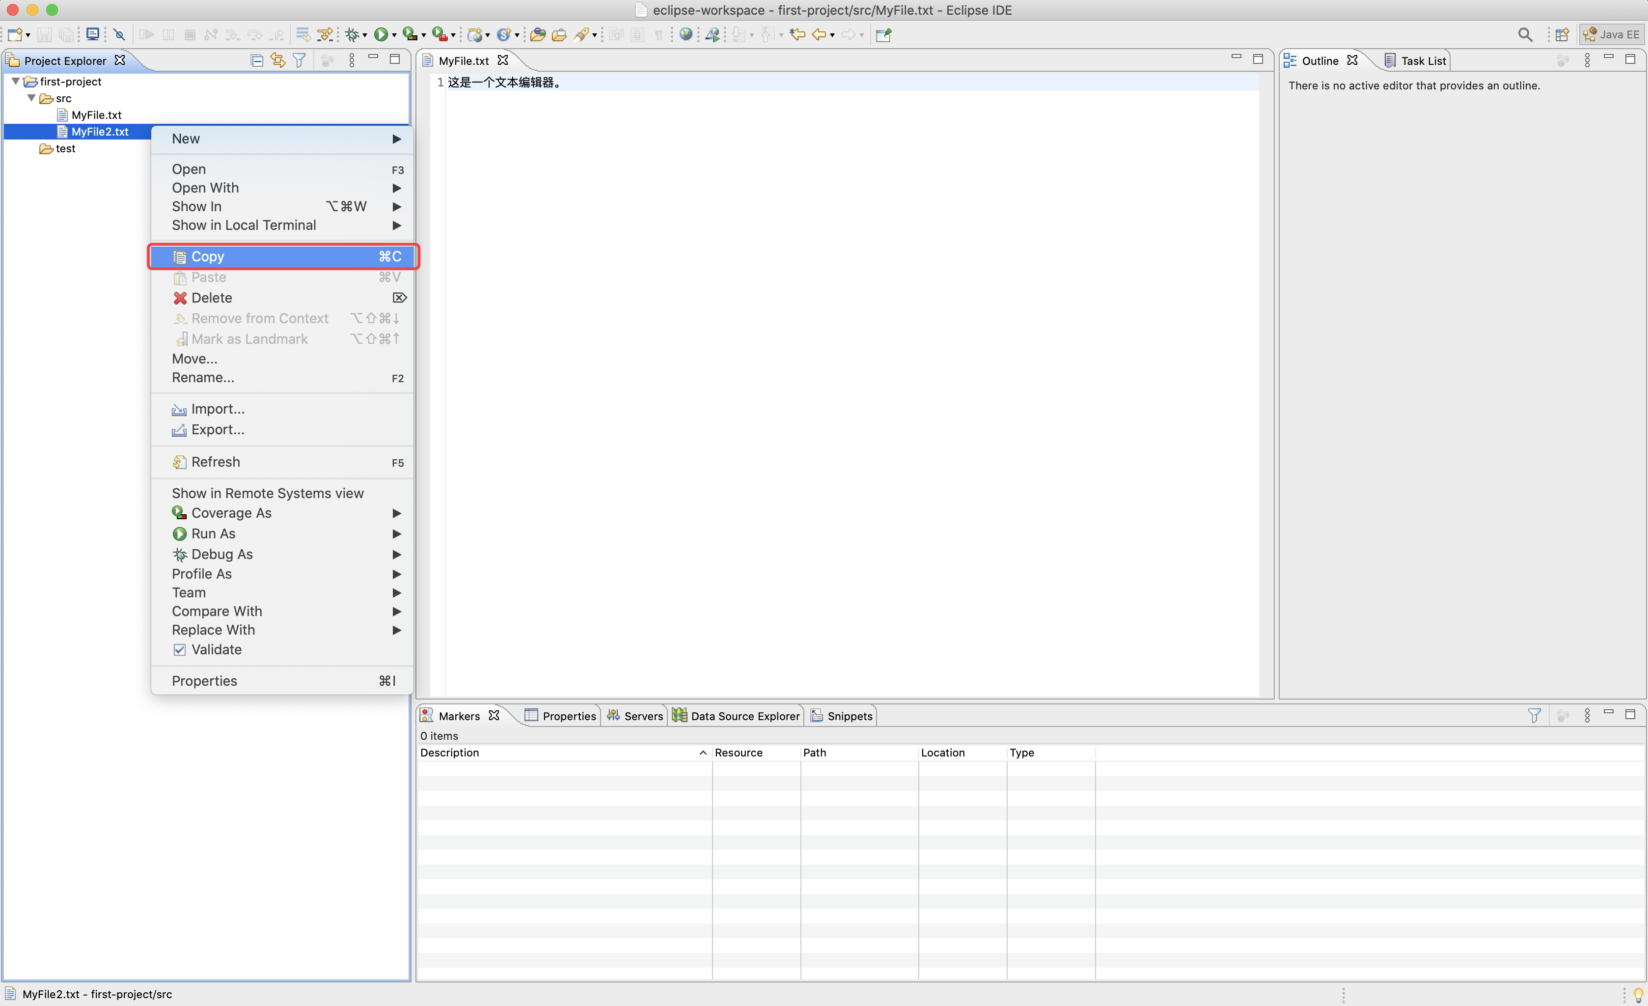Click the Resource column header in Markers

(x=756, y=753)
